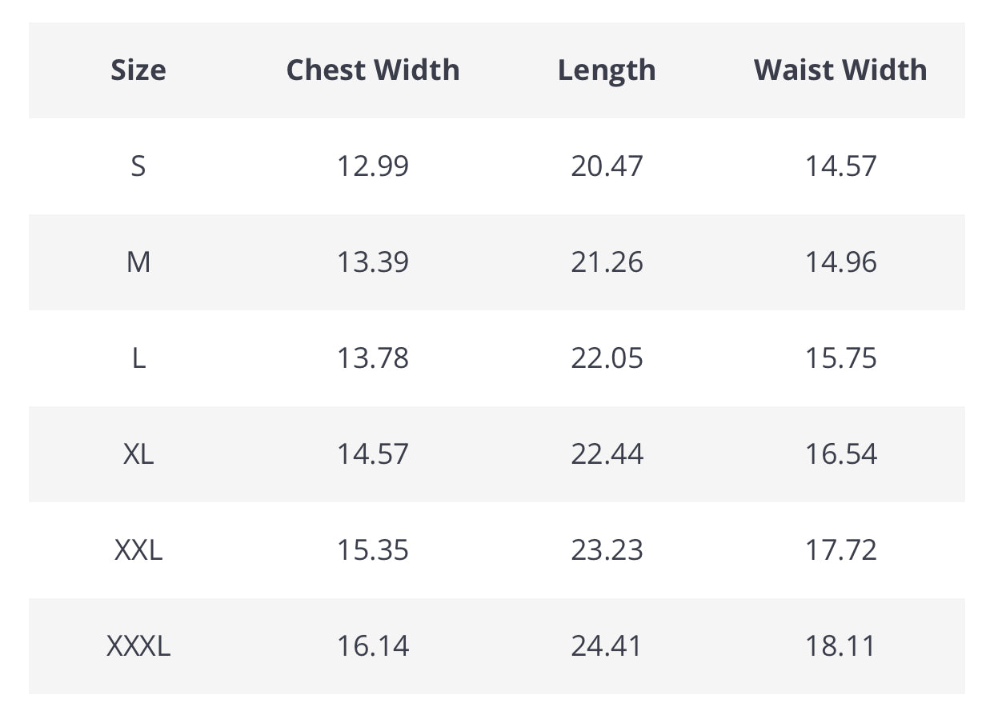Viewport: 994px width, 715px height.
Task: Select length value 20.47 for size S
Action: 607,166
